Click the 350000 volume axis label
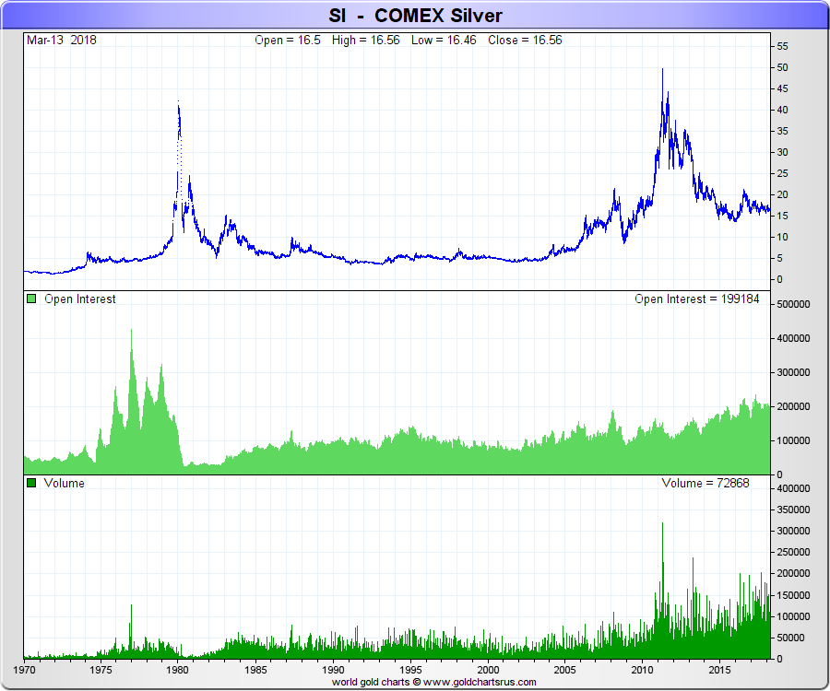The image size is (830, 691). 793,509
